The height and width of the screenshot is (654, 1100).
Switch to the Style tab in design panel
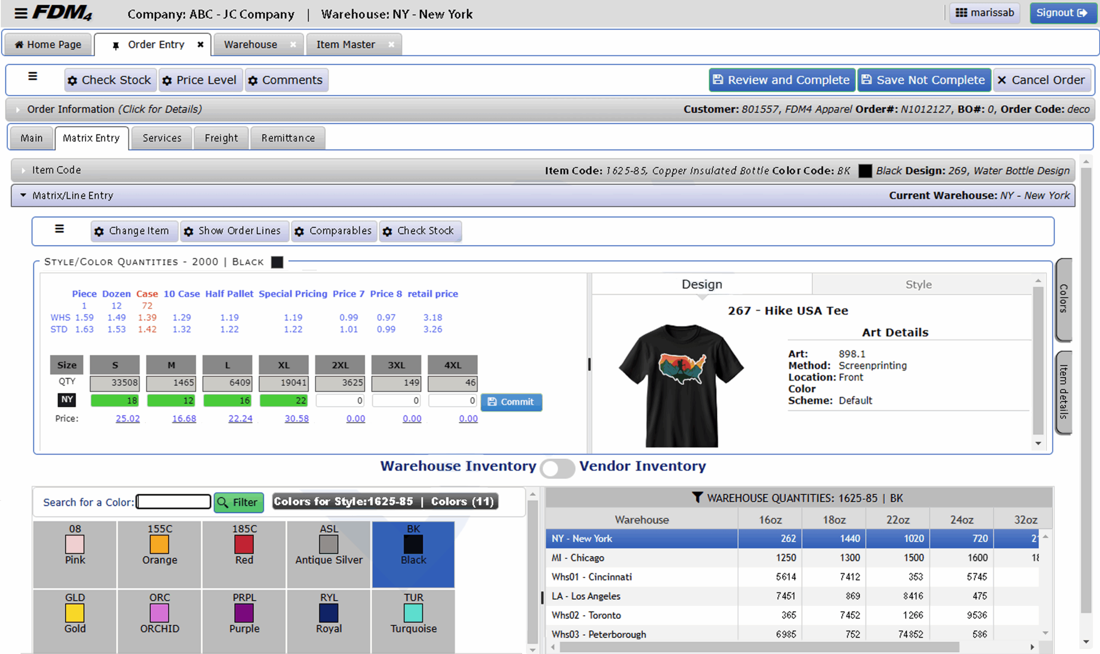pos(918,284)
